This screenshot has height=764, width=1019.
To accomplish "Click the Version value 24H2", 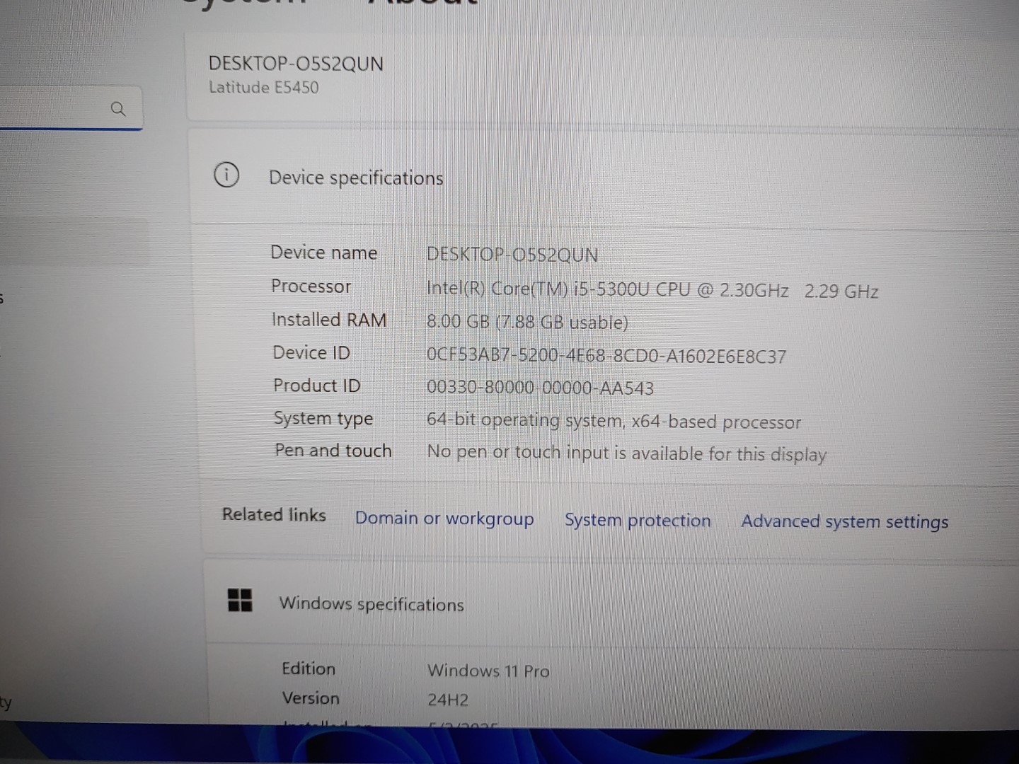I will click(448, 699).
